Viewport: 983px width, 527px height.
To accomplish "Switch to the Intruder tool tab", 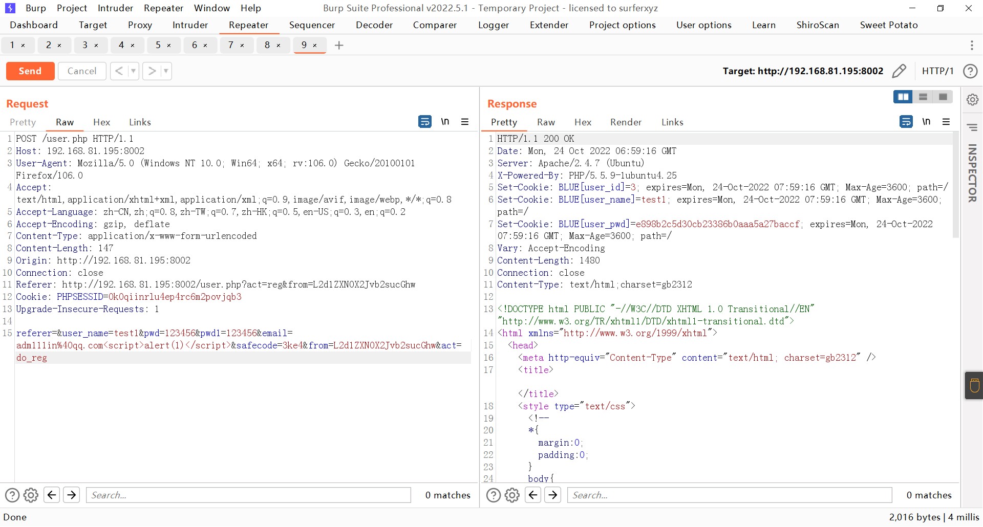I will pos(190,25).
